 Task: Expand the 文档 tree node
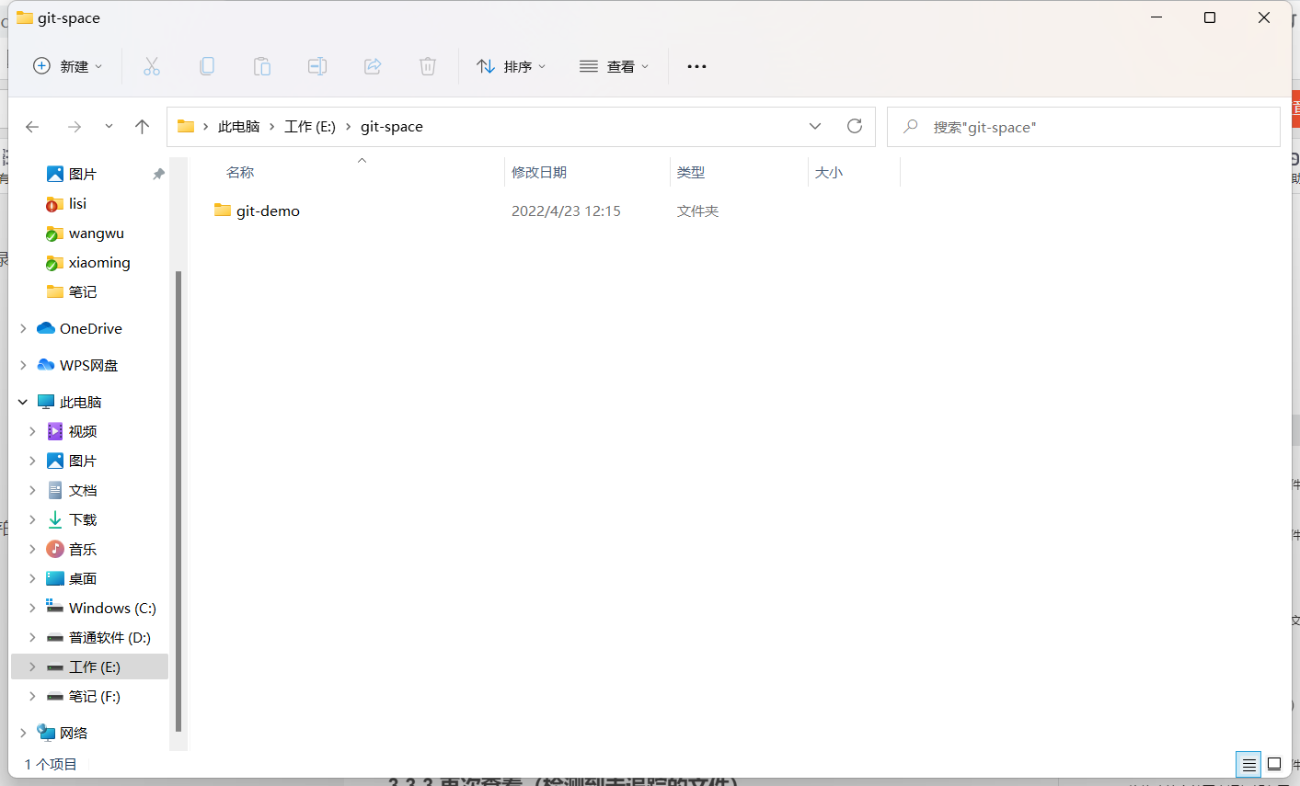coord(32,490)
